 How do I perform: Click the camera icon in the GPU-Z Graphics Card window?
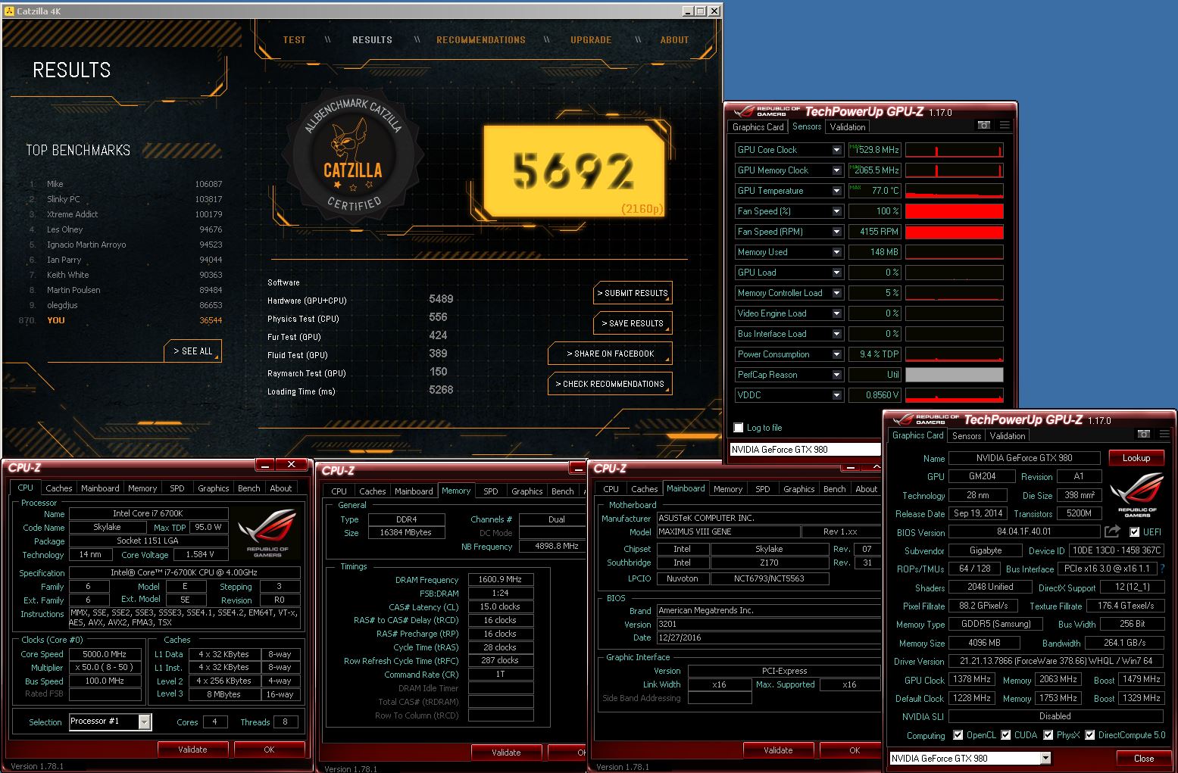point(1143,435)
